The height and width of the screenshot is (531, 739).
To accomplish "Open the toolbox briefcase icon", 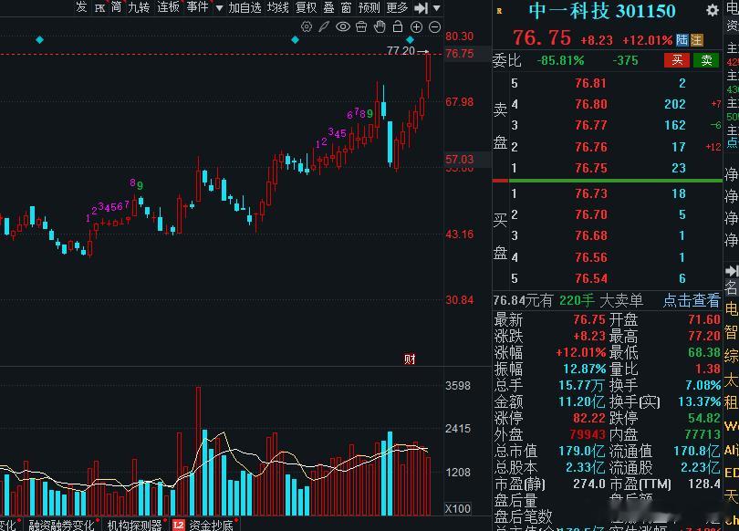I will [x=361, y=26].
